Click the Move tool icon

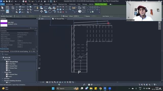(x=42, y=11)
